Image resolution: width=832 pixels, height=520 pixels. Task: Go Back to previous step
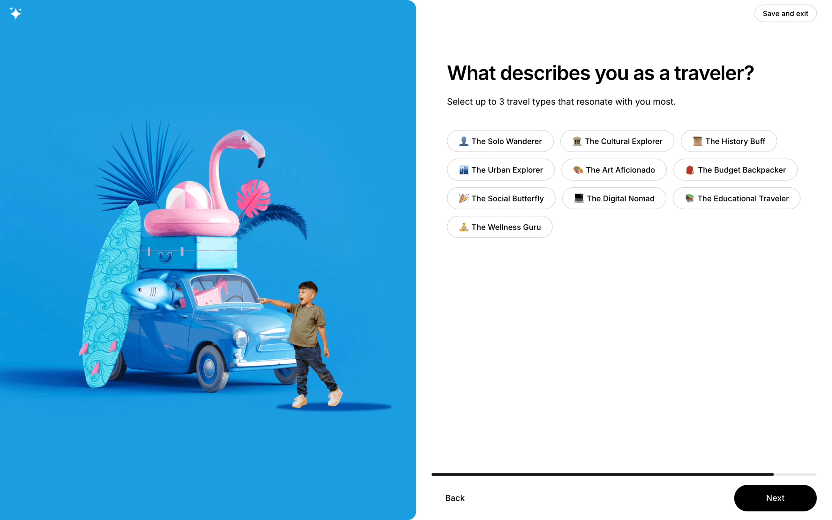(x=455, y=498)
